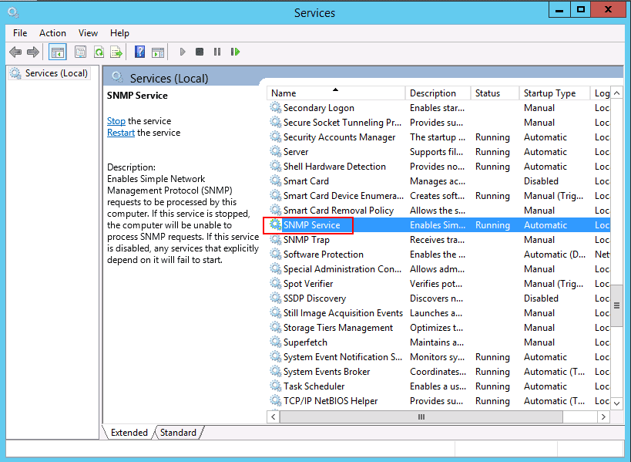Click gear icon of Smart Card row
631x462 pixels.
(275, 180)
